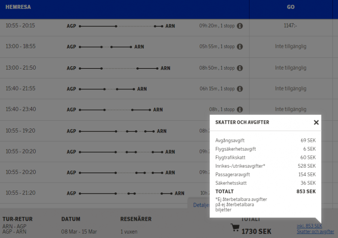Click the shopping cart icon
Viewport: 338px width, 238px height.
point(235,228)
